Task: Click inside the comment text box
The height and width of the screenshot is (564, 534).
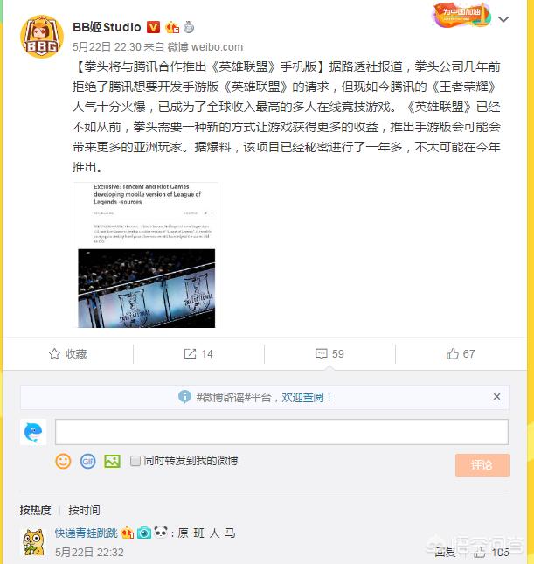Action: point(281,432)
